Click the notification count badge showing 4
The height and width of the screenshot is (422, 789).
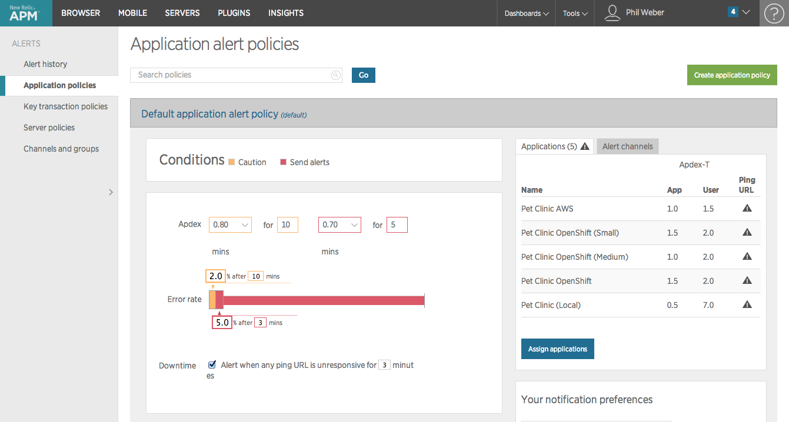[733, 12]
